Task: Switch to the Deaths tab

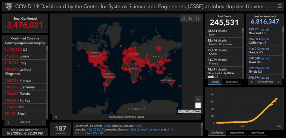Action: click(215, 82)
